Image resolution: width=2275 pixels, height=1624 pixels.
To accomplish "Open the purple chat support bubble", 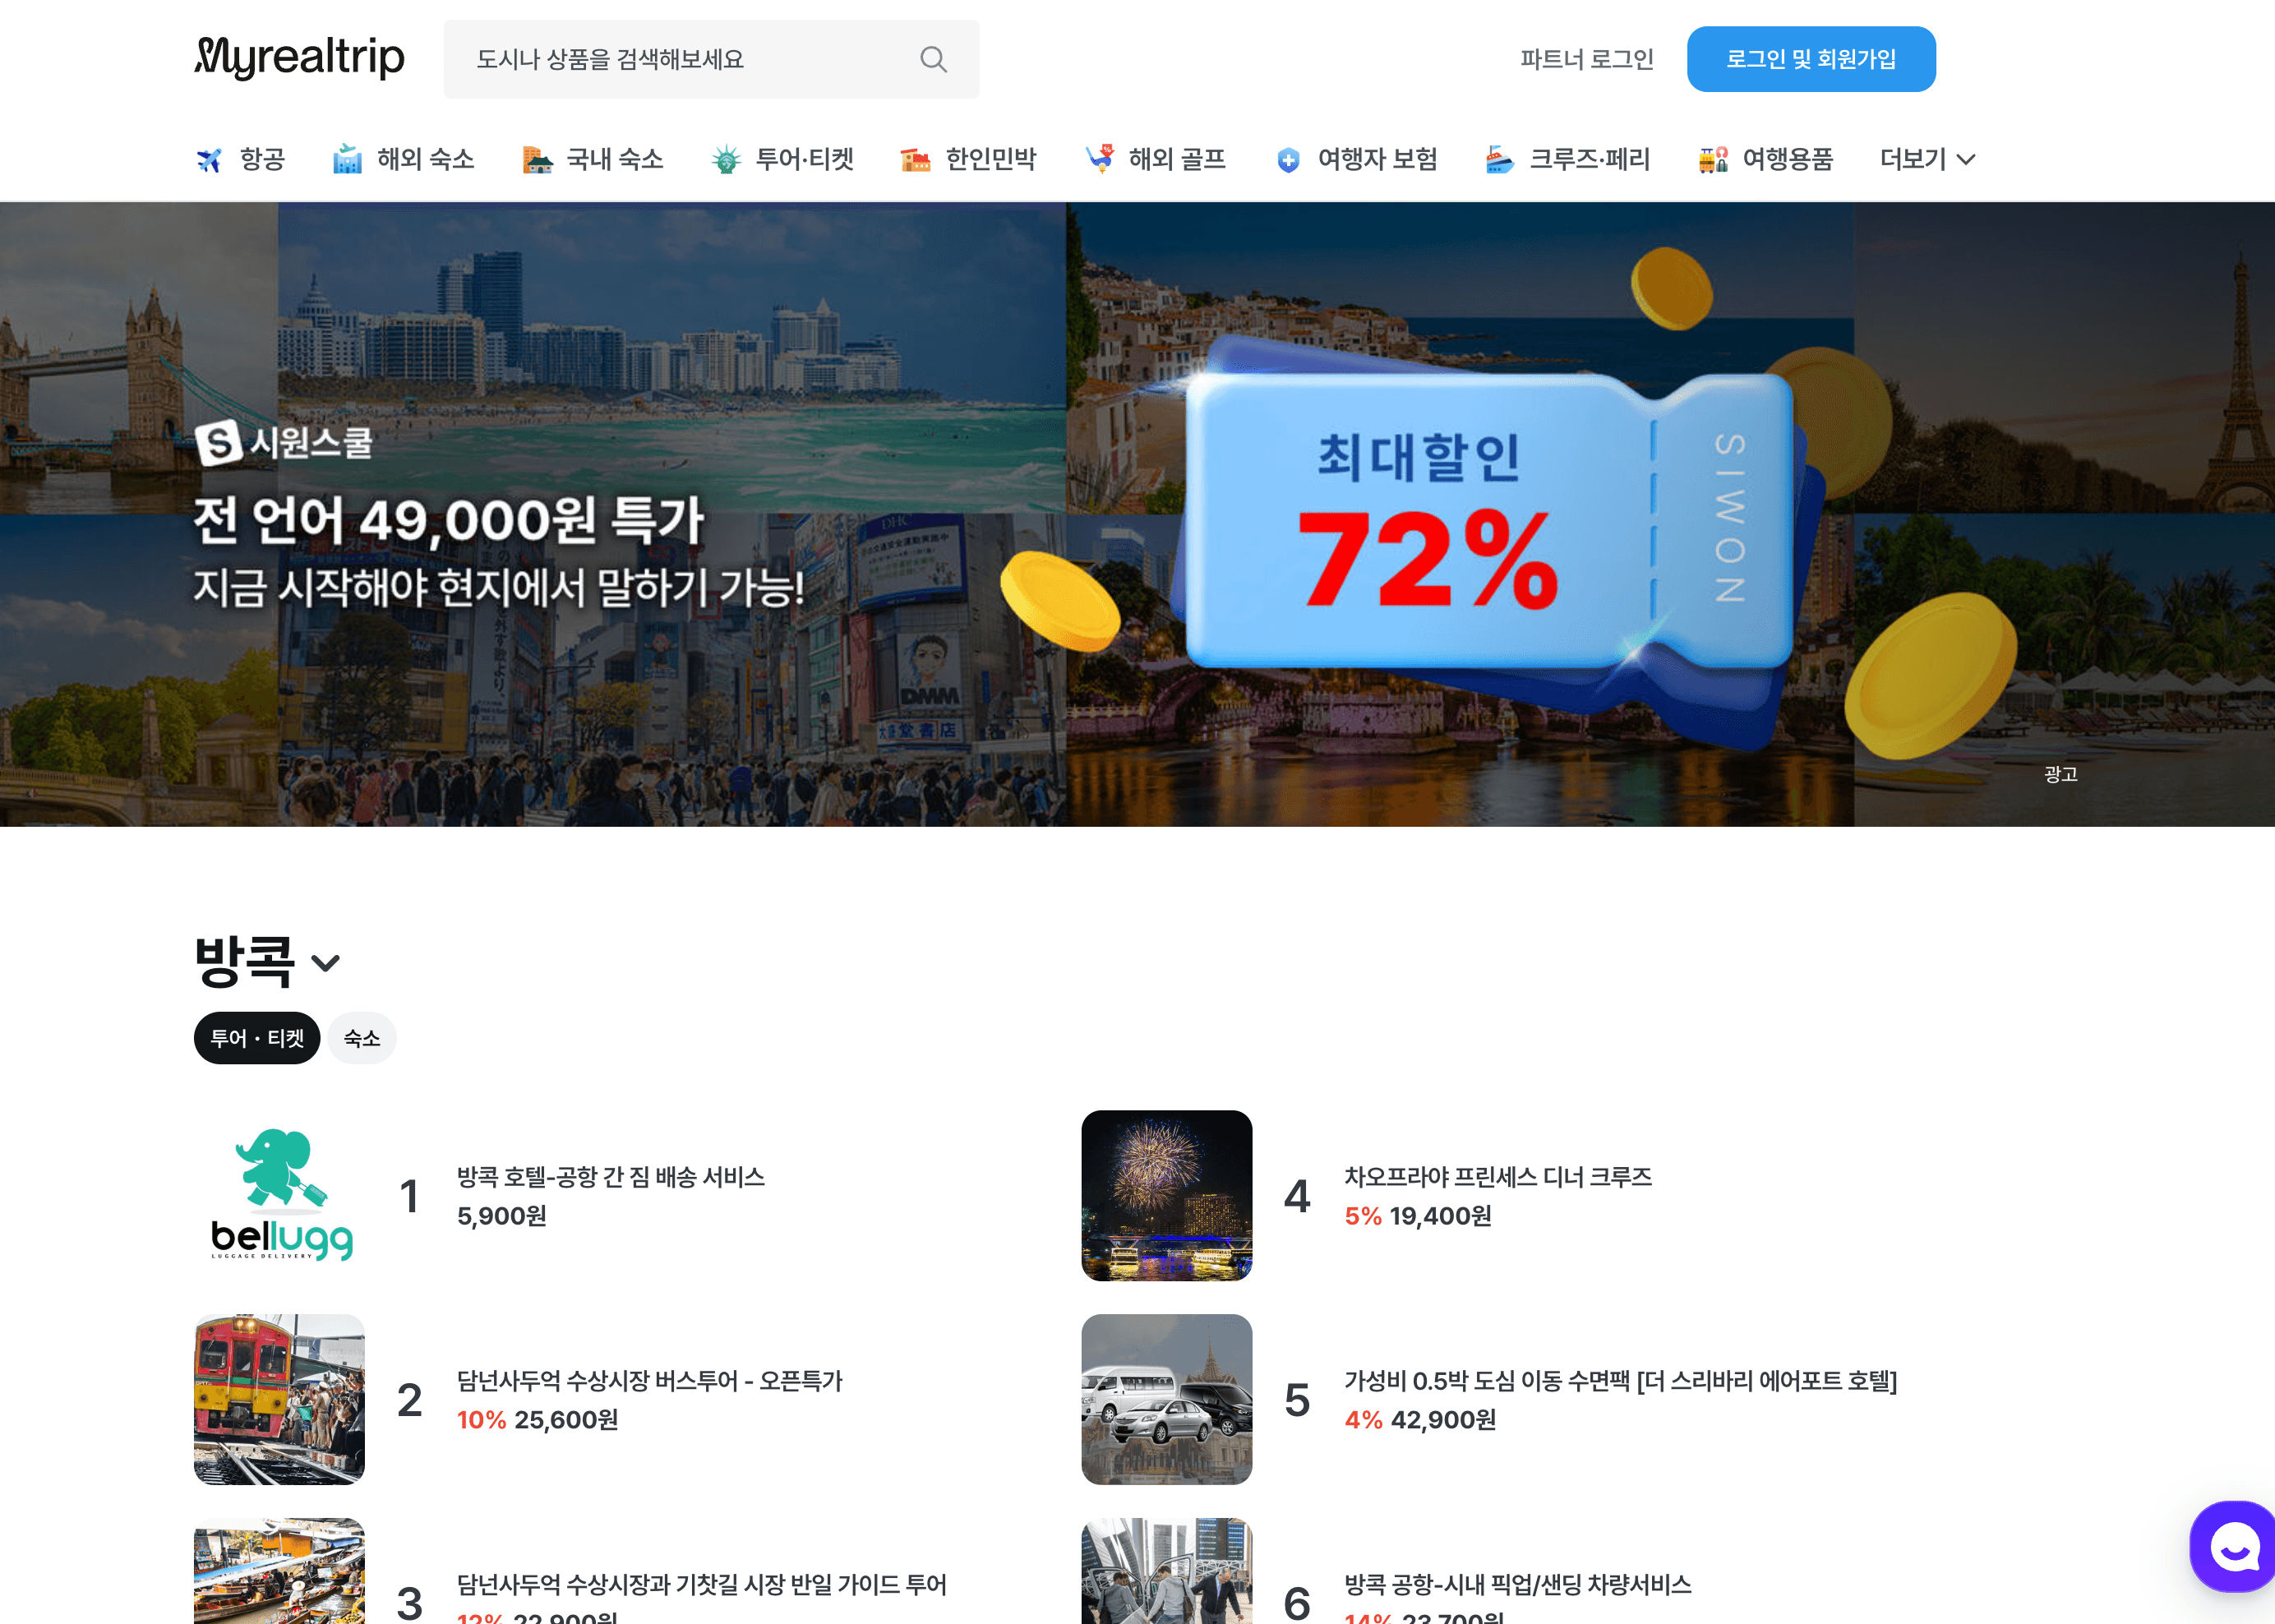I will 2234,1547.
